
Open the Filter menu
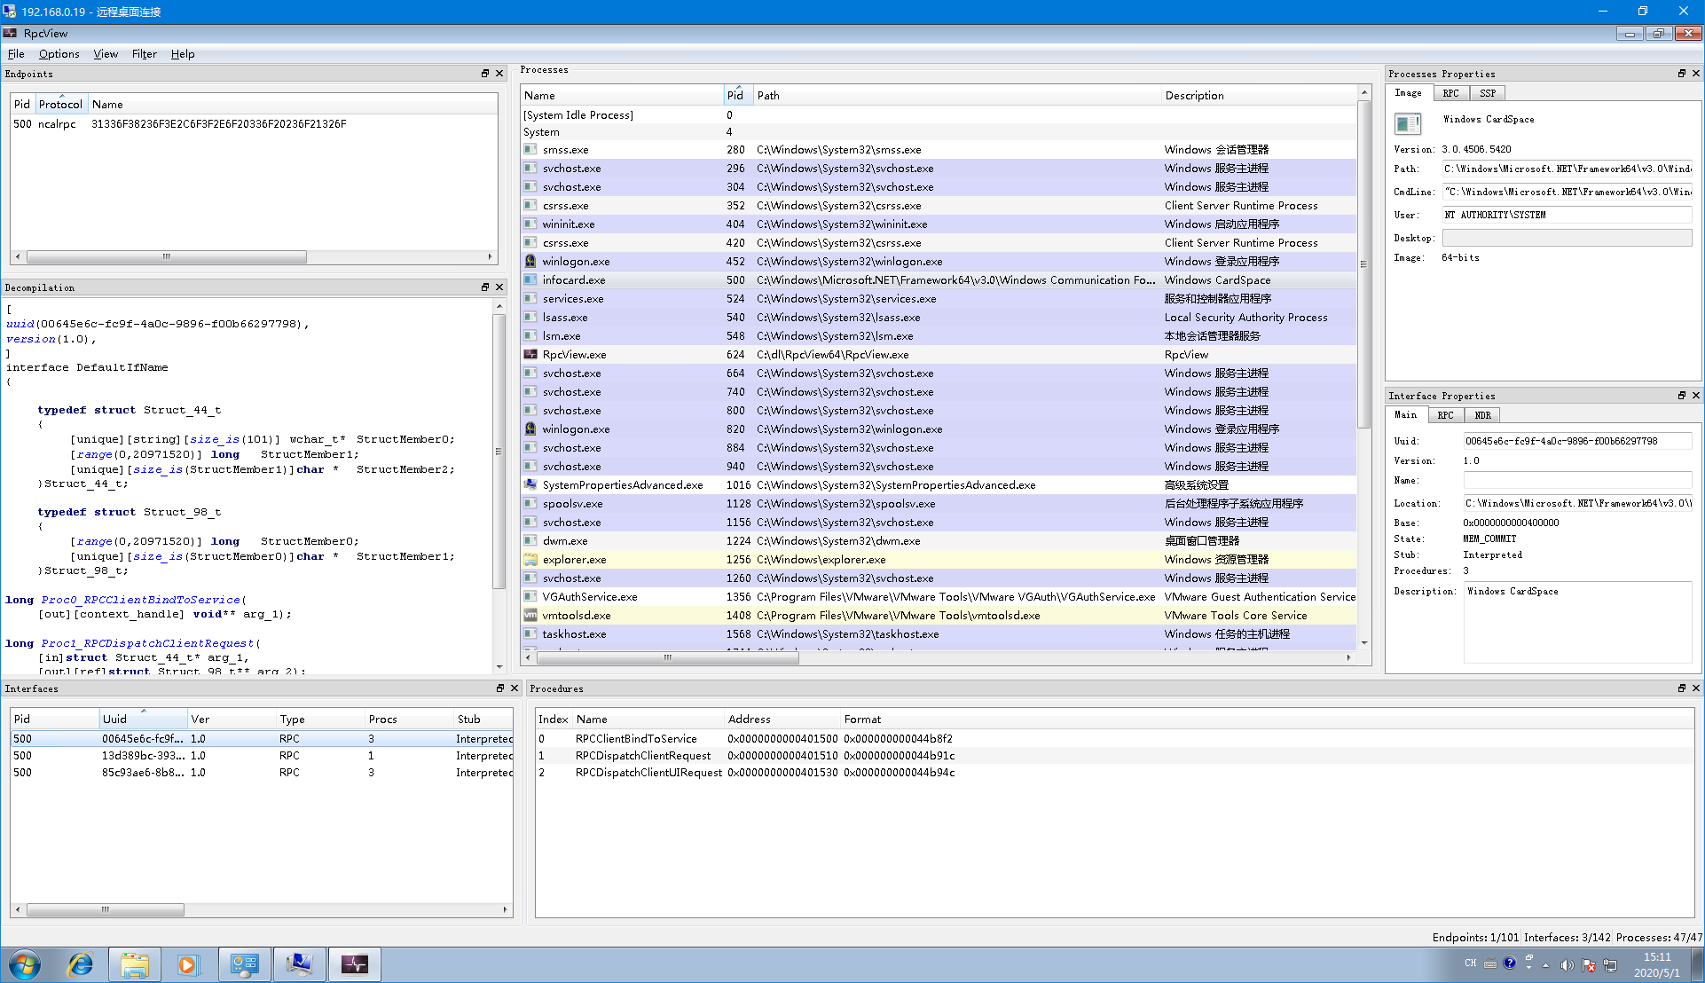pyautogui.click(x=144, y=54)
